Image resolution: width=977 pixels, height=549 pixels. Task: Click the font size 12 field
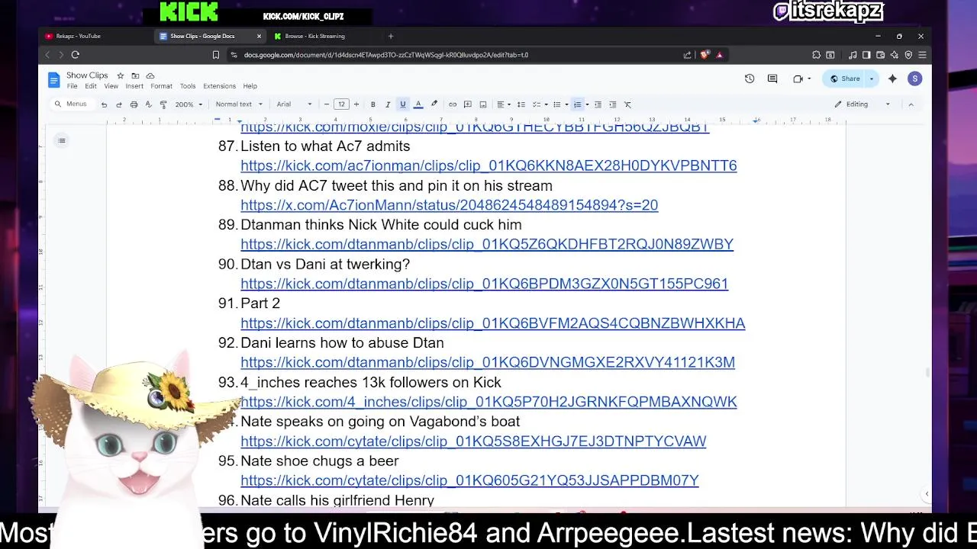pyautogui.click(x=341, y=104)
